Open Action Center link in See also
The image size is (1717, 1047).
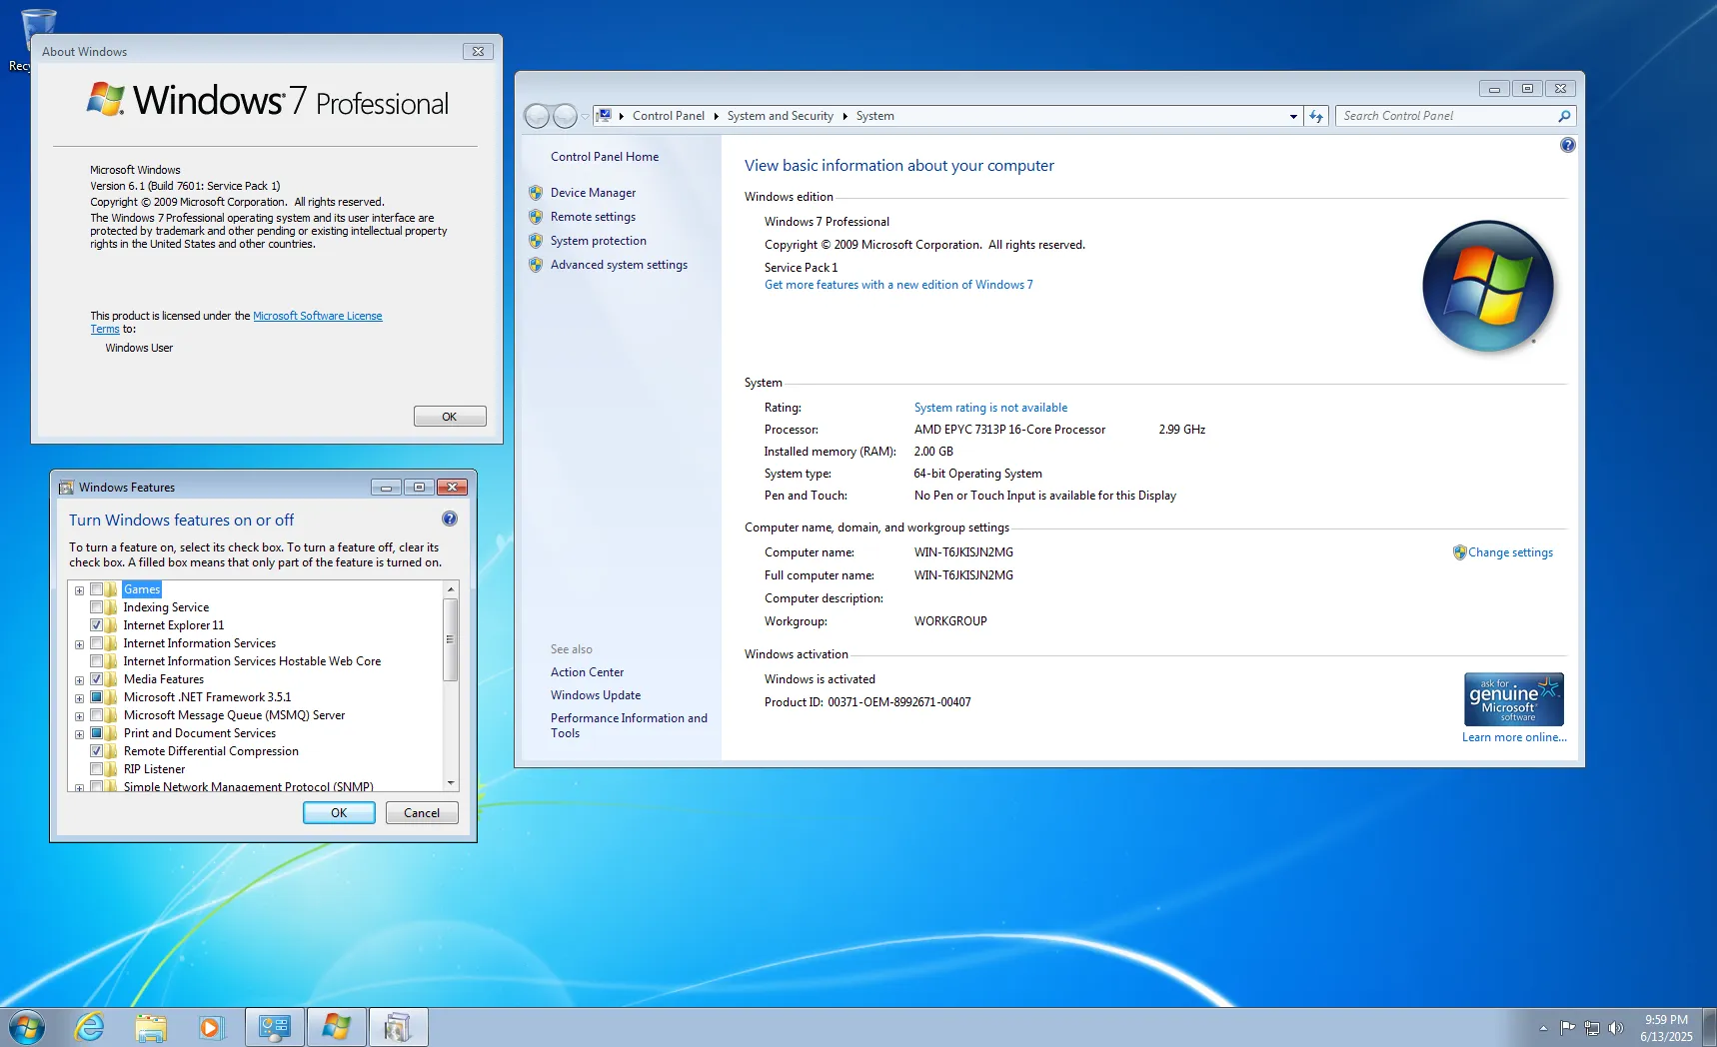click(x=587, y=672)
